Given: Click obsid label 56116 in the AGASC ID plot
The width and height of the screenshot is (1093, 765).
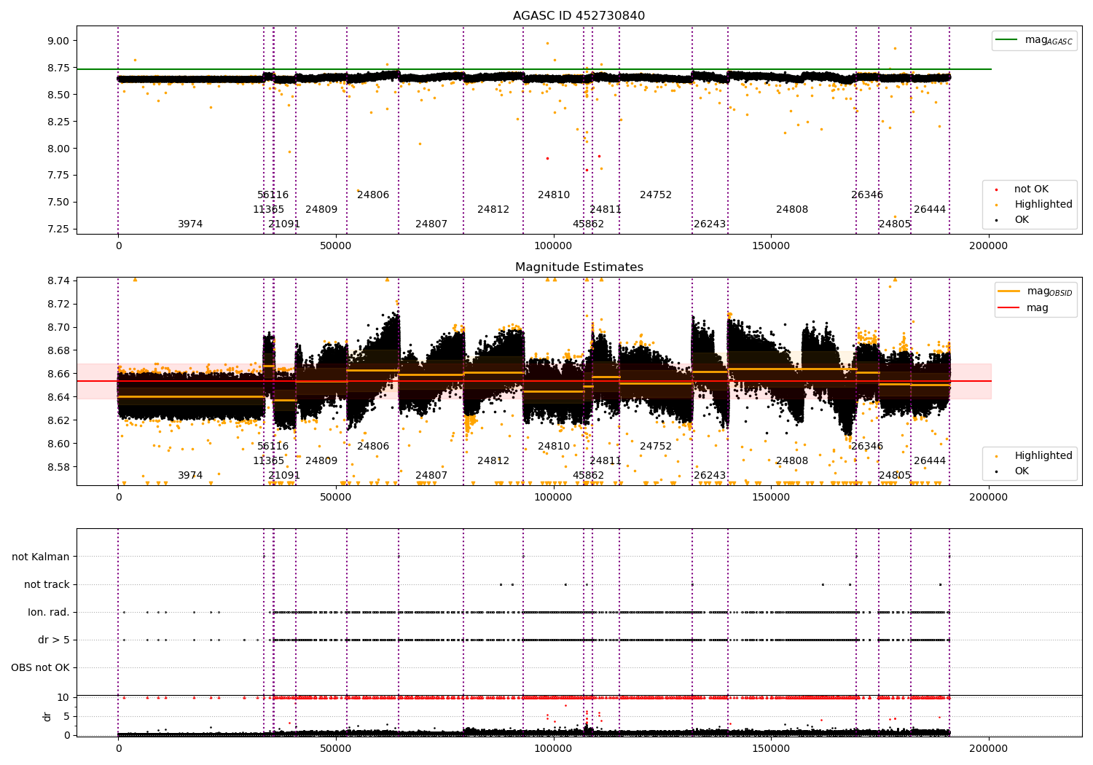Looking at the screenshot, I should (273, 195).
